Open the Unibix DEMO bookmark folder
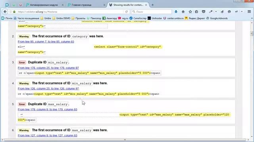 [62, 19]
